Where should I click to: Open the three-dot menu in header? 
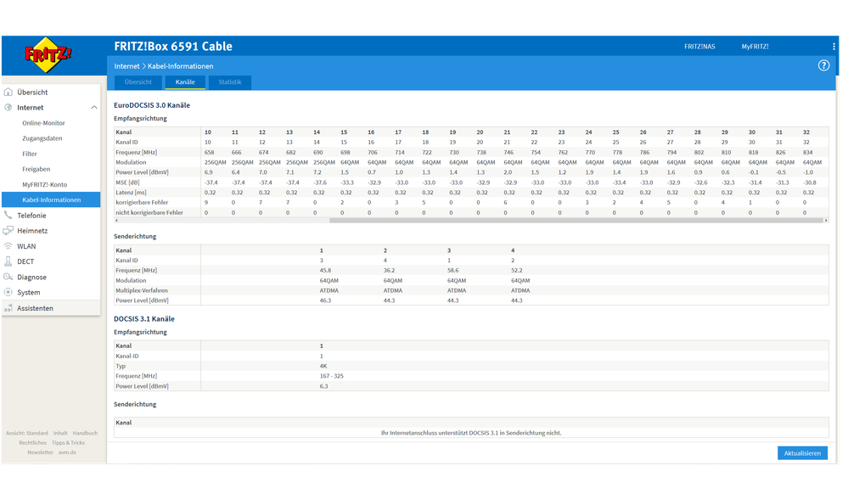[x=834, y=47]
